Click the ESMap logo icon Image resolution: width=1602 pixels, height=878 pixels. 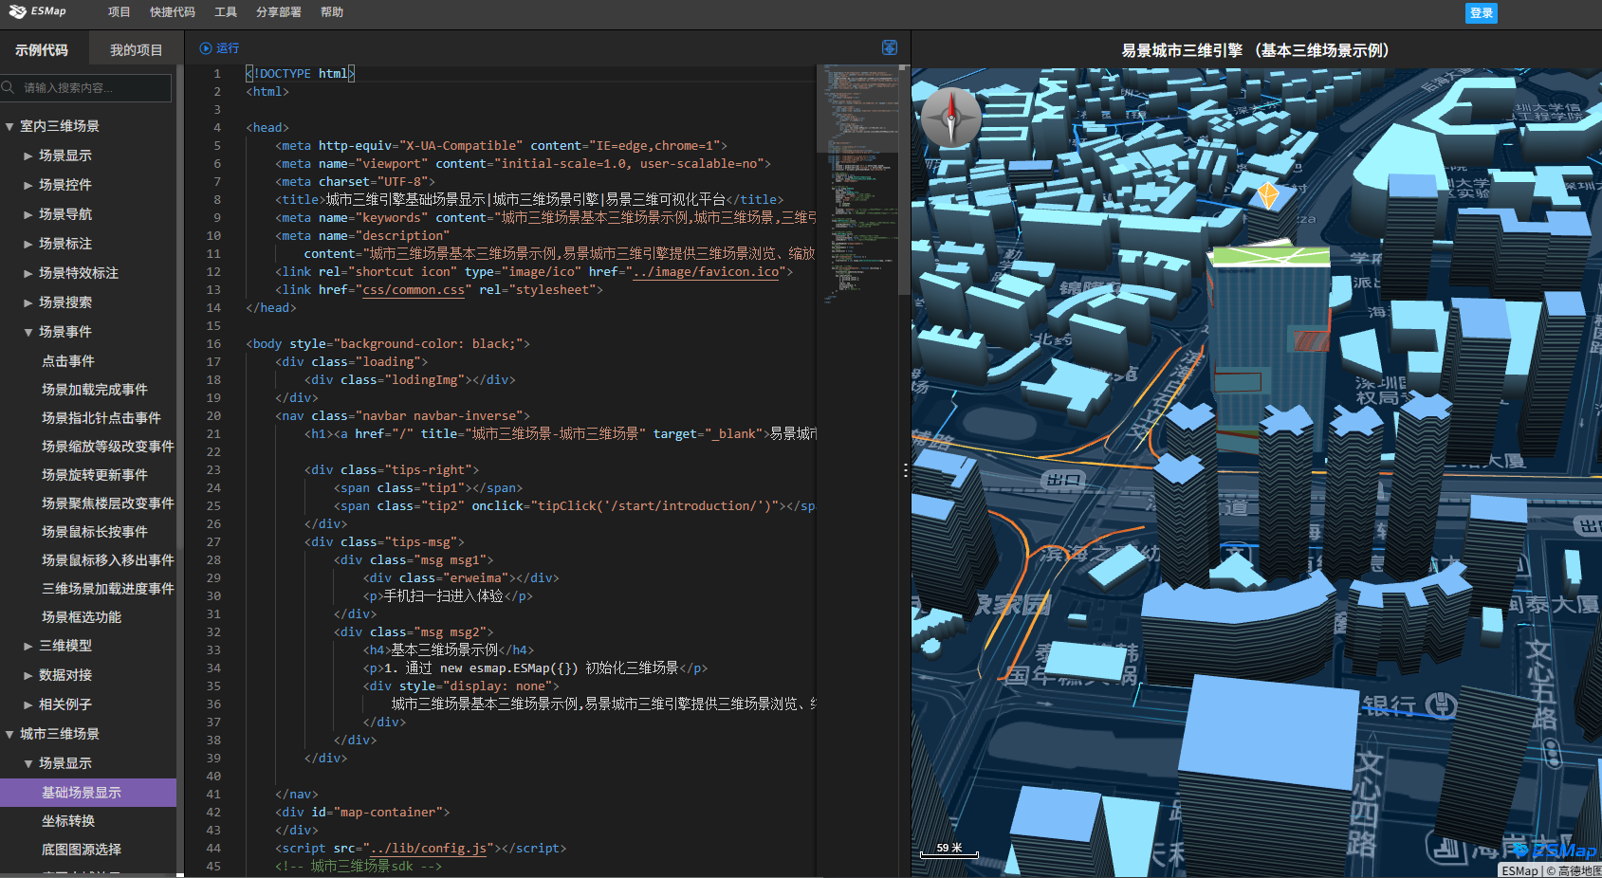(18, 11)
